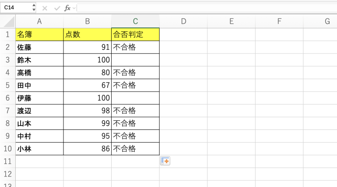Click inside the formula bar field
The width and height of the screenshot is (337, 187).
click(x=206, y=8)
